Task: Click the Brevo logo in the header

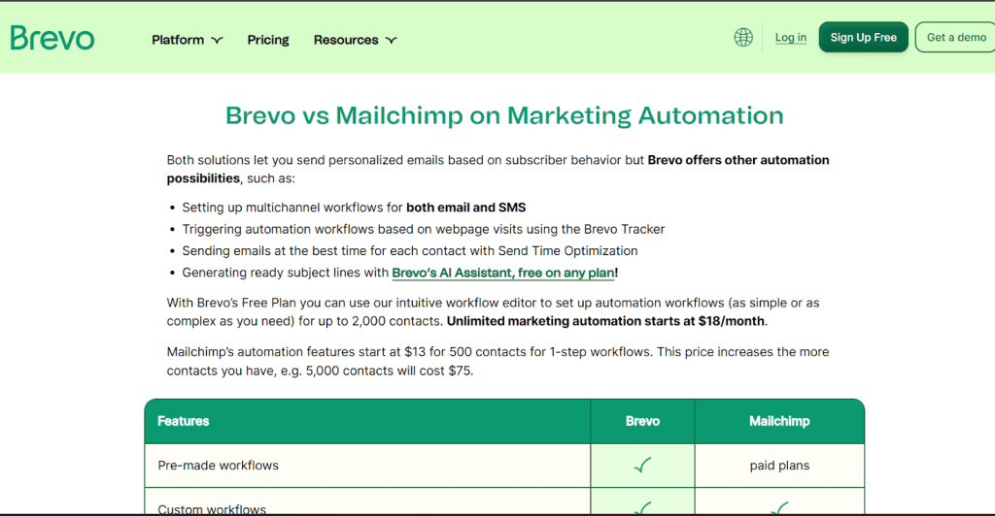Action: click(x=52, y=39)
